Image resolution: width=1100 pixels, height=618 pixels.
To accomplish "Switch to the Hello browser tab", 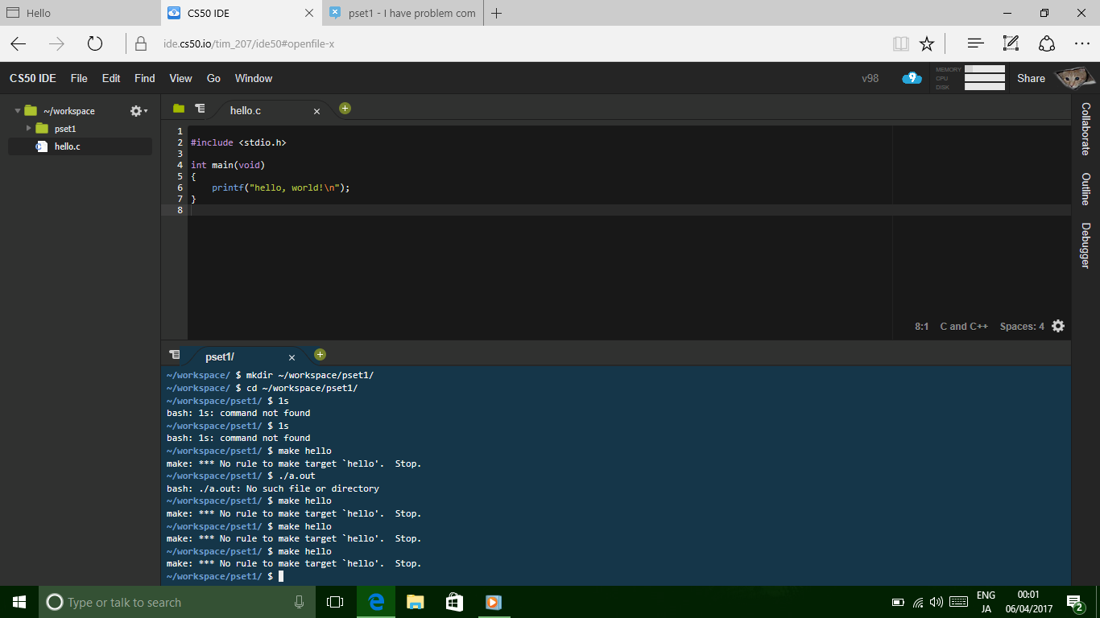I will point(81,13).
